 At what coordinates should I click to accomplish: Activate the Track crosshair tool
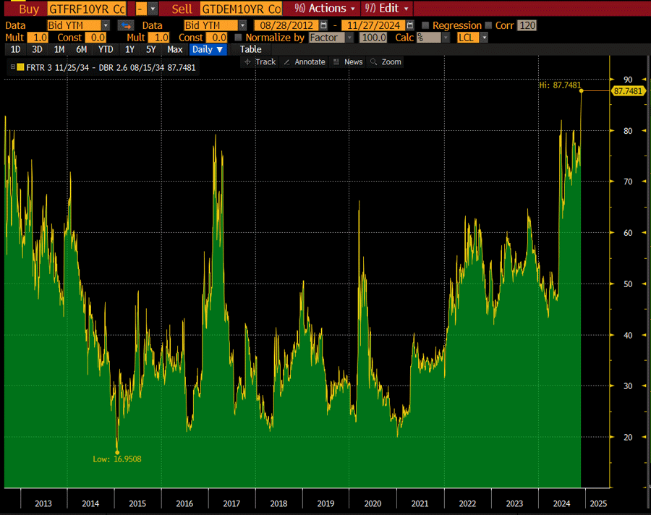point(260,62)
